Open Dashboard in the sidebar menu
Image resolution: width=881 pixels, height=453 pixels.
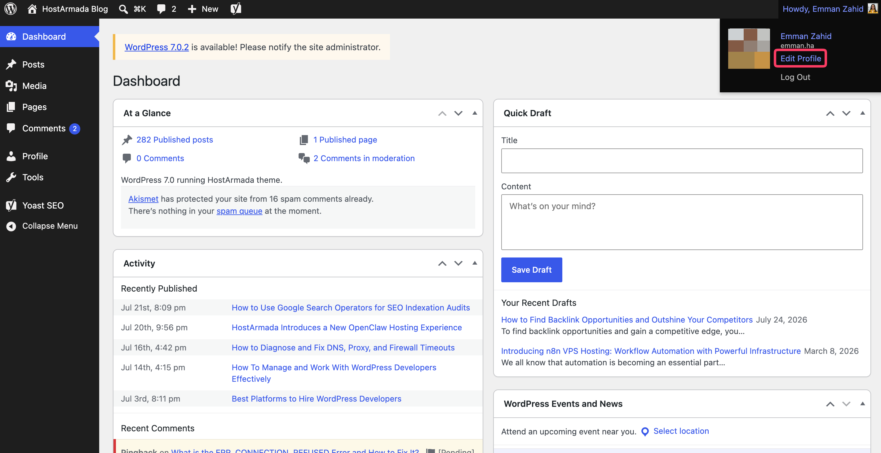click(x=50, y=37)
